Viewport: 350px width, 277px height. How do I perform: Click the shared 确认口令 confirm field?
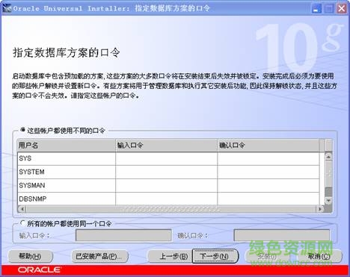282,235
